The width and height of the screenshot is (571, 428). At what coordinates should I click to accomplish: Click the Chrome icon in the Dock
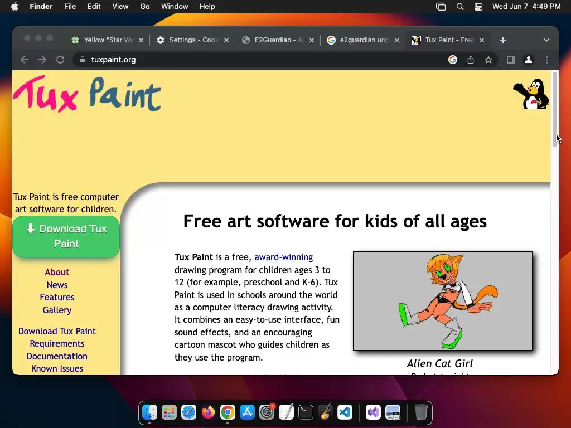pos(228,412)
